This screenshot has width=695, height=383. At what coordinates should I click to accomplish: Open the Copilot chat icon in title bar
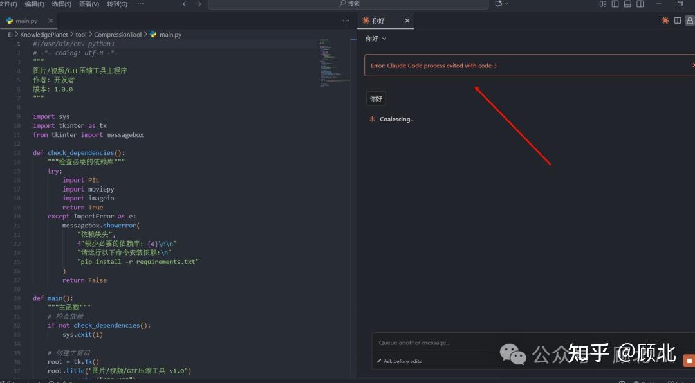tap(499, 4)
